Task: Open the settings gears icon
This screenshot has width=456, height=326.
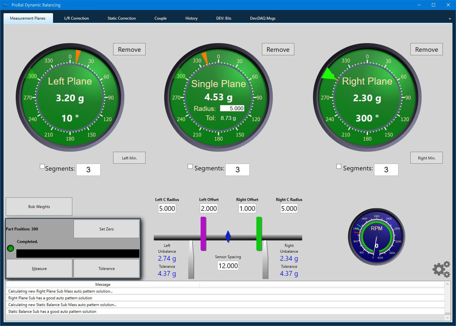Action: tap(442, 269)
